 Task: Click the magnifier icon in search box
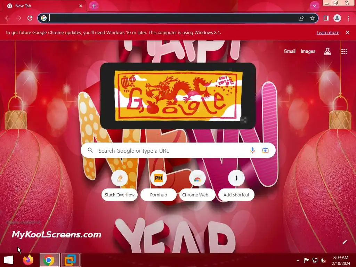pyautogui.click(x=90, y=150)
